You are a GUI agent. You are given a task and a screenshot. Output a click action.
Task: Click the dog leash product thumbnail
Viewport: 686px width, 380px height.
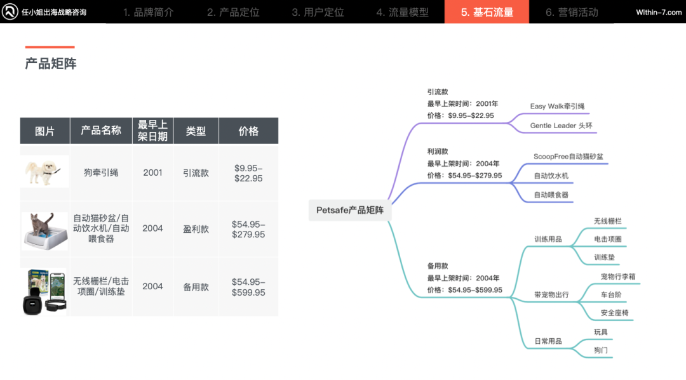tap(44, 172)
